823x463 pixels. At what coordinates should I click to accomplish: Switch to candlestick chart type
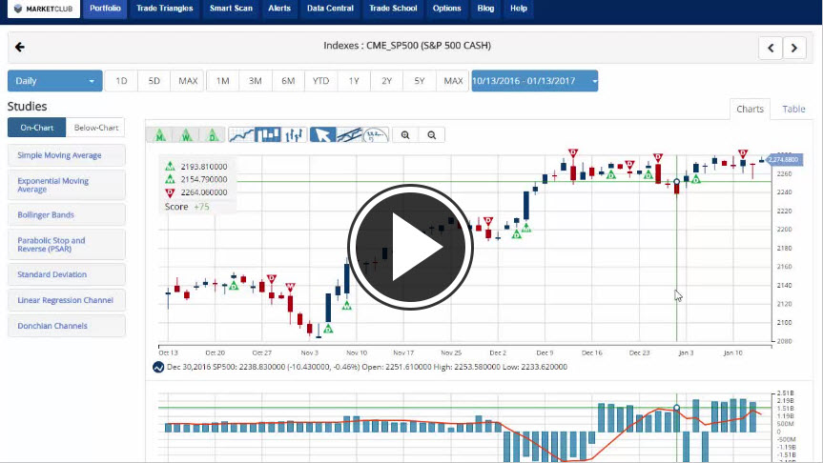(x=268, y=135)
